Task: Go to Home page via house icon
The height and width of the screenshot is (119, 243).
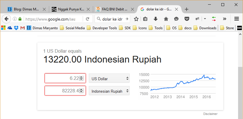Action: click(x=166, y=19)
